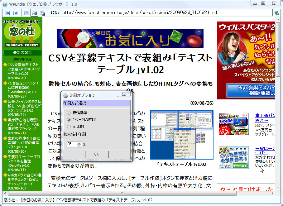Click the horizontal scrollbar right arrow
The height and width of the screenshot is (206, 283).
pos(273,193)
